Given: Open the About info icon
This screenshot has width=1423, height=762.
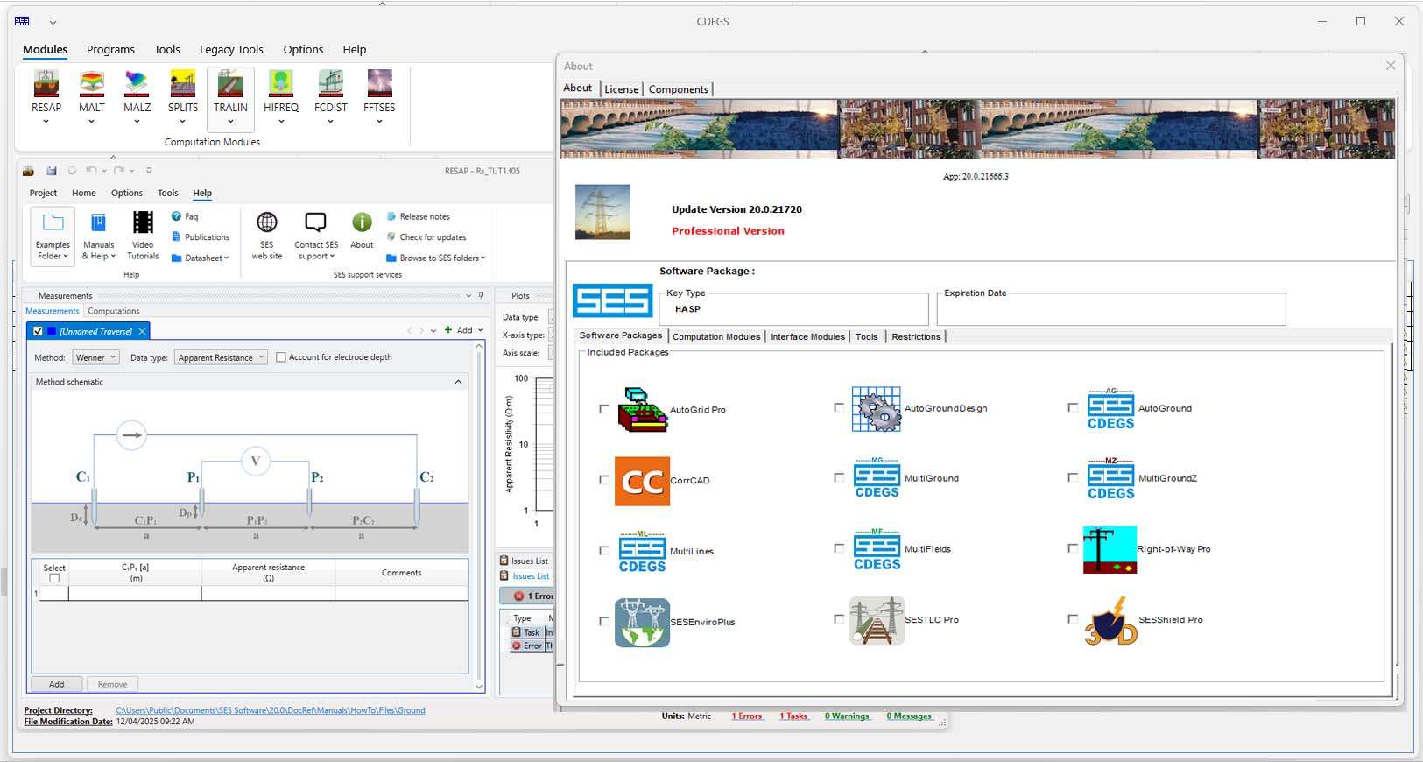Looking at the screenshot, I should tap(362, 223).
